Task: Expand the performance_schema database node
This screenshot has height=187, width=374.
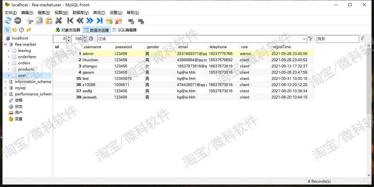Action: pos(5,94)
